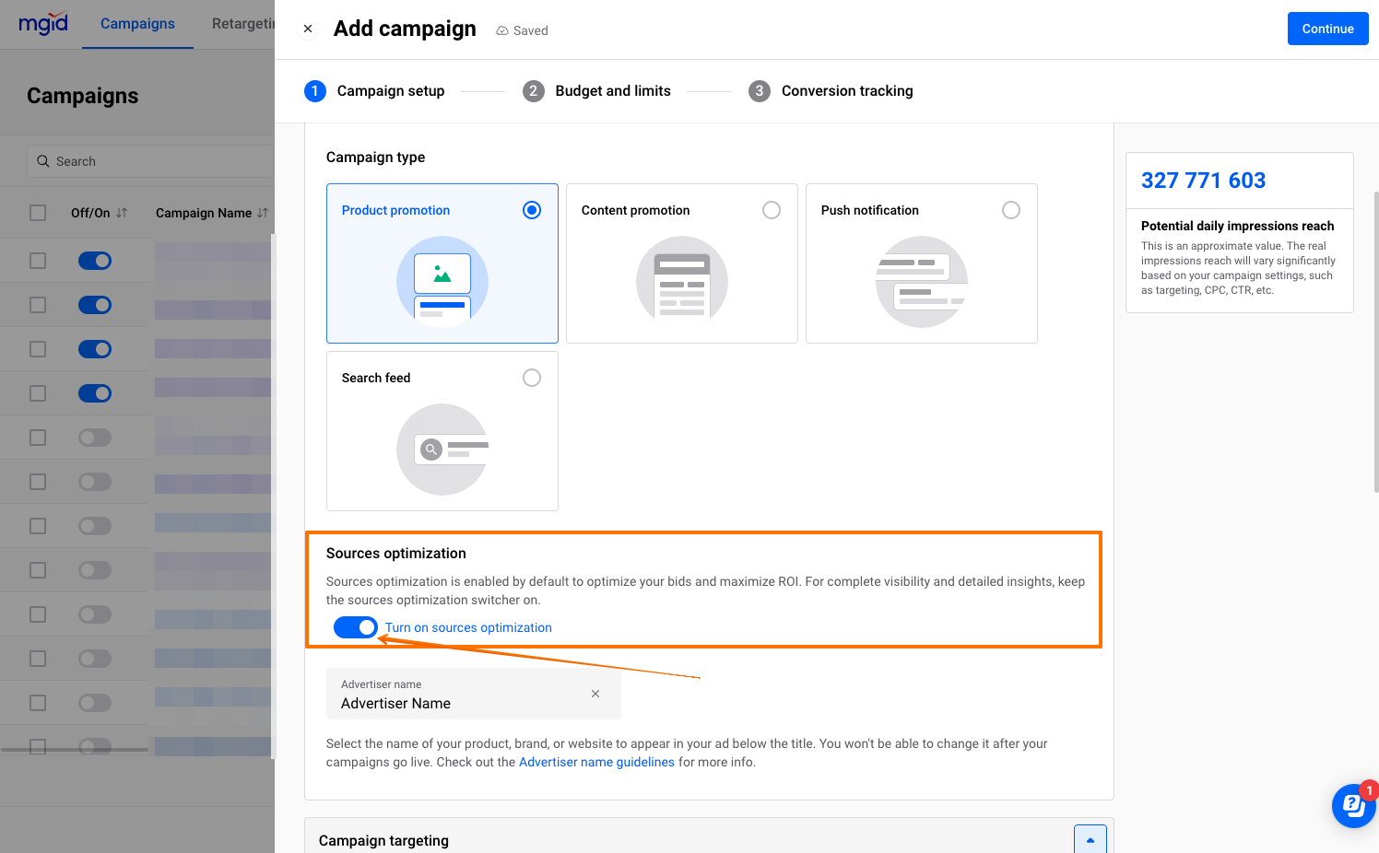1379x853 pixels.
Task: Clear the Advertiser Name with the X icon
Action: pos(595,694)
